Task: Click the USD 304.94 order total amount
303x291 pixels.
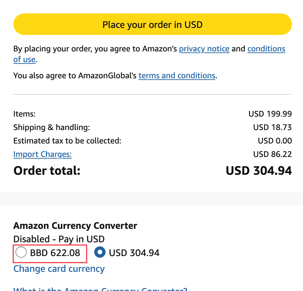Action: click(258, 171)
